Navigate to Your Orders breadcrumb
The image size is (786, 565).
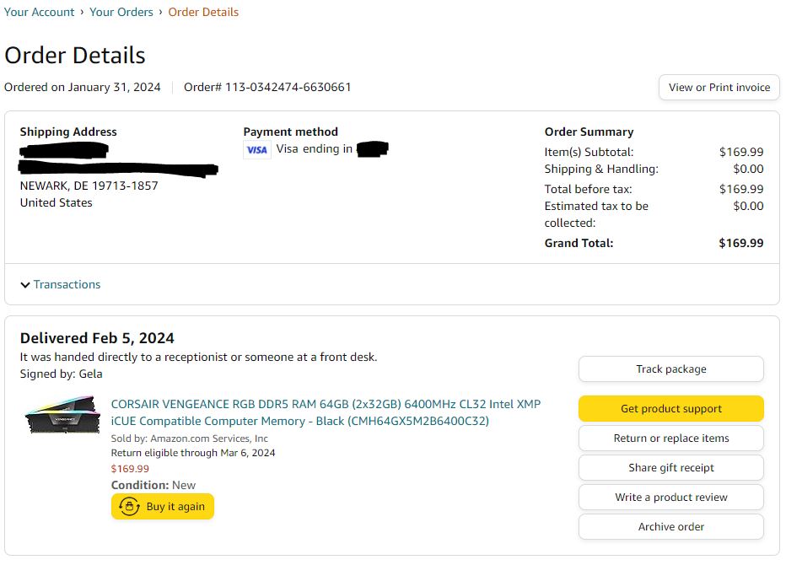pyautogui.click(x=121, y=12)
